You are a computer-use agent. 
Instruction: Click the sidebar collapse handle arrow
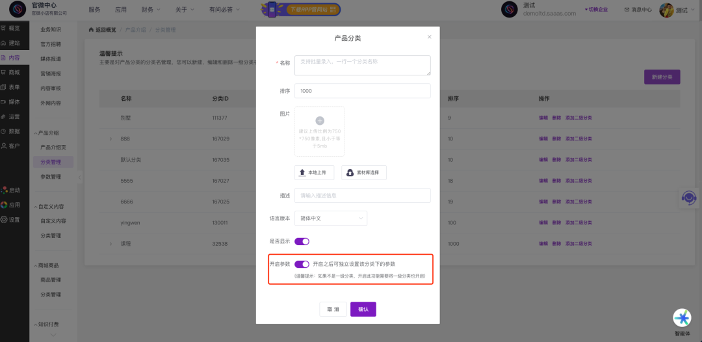pyautogui.click(x=80, y=178)
